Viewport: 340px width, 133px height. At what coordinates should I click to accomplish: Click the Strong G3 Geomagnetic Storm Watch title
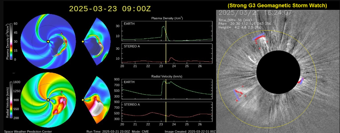point(277,6)
